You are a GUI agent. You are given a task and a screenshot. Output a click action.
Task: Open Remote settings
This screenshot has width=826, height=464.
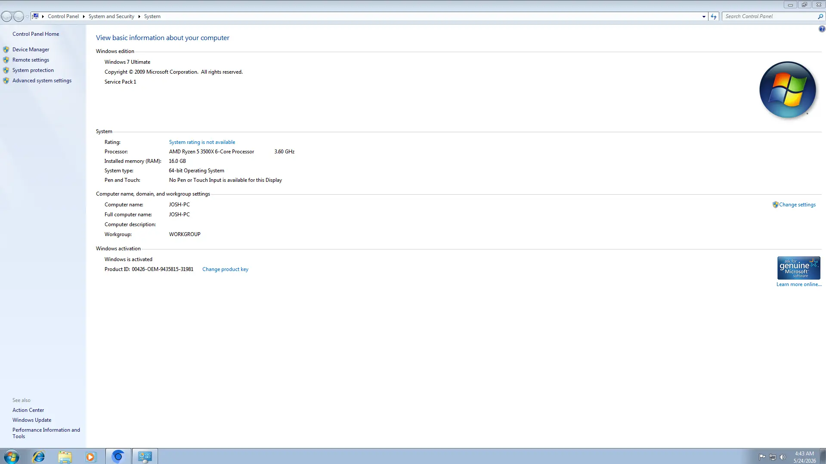pyautogui.click(x=31, y=60)
